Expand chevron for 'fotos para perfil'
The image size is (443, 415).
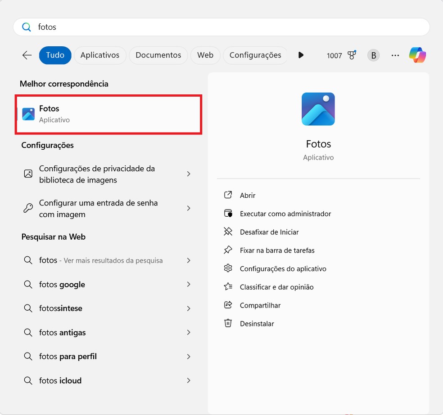[189, 356]
